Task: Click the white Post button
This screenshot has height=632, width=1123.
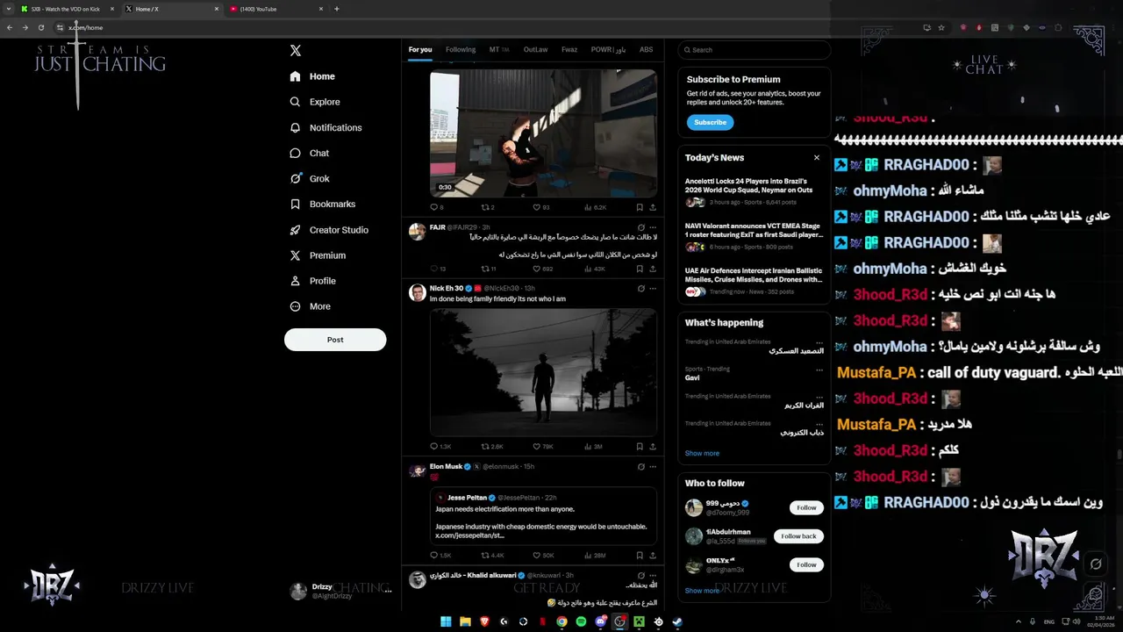Action: pos(335,340)
